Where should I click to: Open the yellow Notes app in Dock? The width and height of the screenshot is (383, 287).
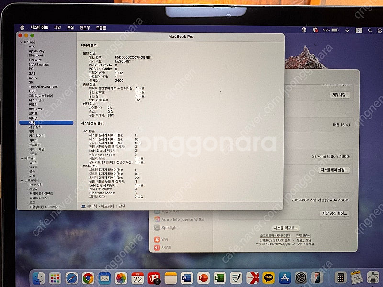tap(170, 278)
